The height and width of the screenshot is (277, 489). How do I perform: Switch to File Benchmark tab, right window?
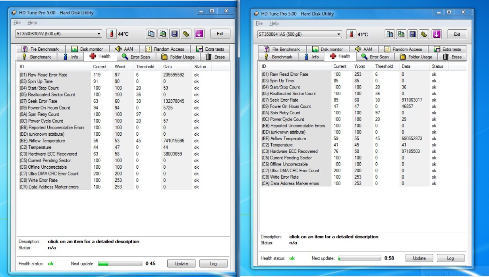[282, 49]
